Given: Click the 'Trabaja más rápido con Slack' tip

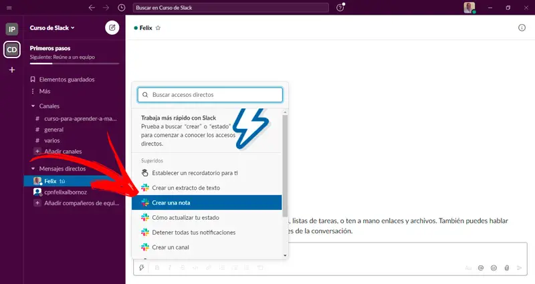Looking at the screenshot, I should pos(207,130).
